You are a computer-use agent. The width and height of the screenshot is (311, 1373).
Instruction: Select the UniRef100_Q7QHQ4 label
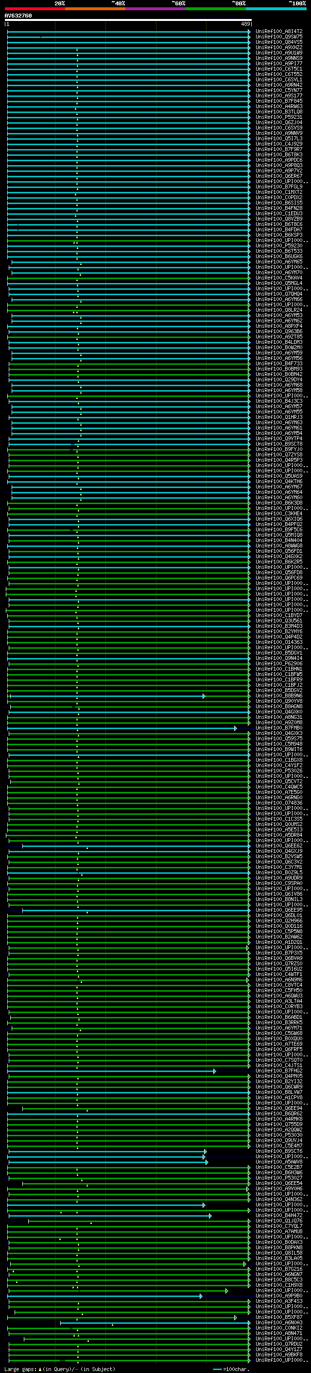(278, 294)
